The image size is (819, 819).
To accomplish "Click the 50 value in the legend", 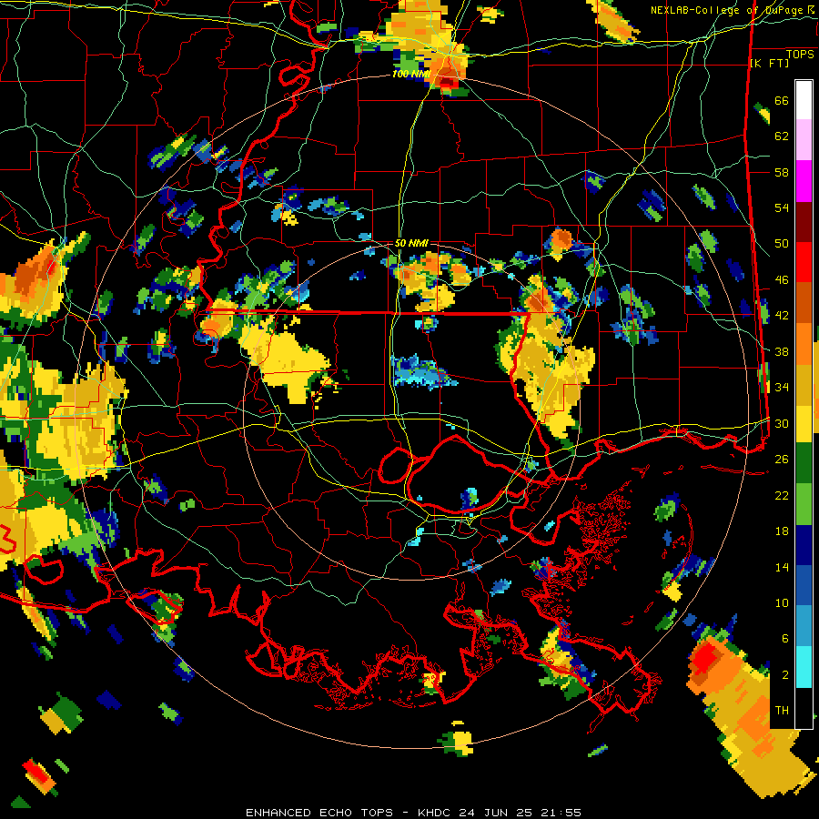I will pos(782,243).
